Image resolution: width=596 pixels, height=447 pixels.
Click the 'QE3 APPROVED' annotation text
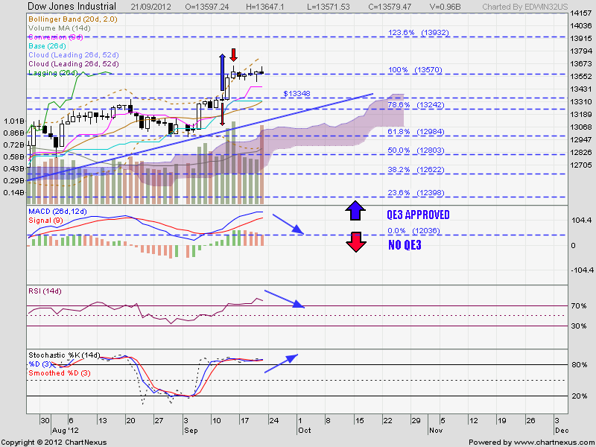(418, 215)
